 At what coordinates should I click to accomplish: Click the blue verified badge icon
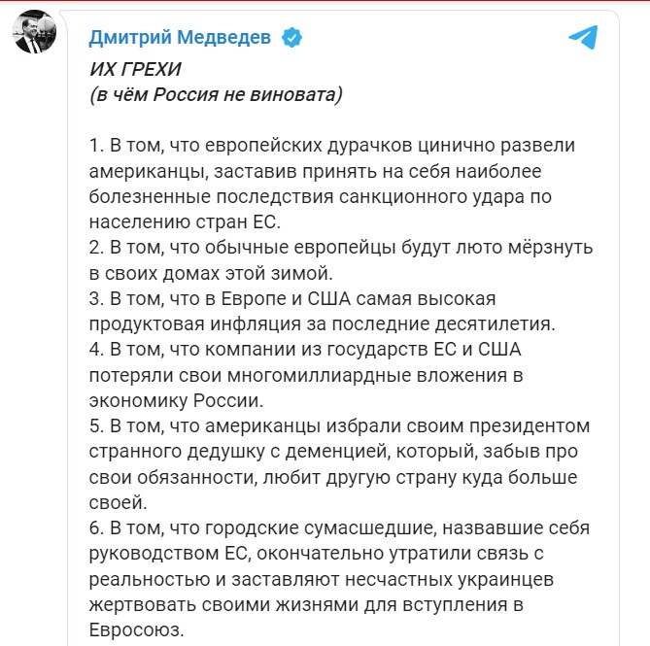291,38
